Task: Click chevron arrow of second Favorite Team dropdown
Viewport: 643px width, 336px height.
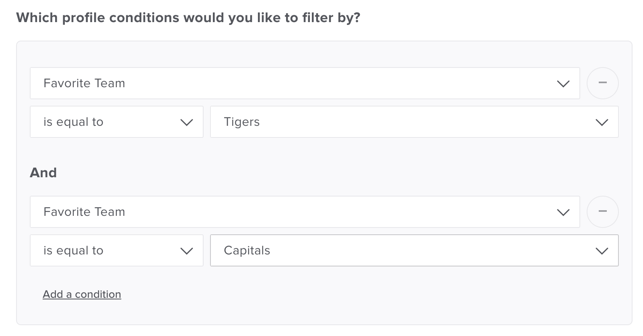Action: [x=563, y=212]
